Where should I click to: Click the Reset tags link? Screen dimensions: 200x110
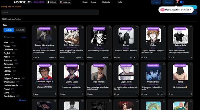(24, 37)
